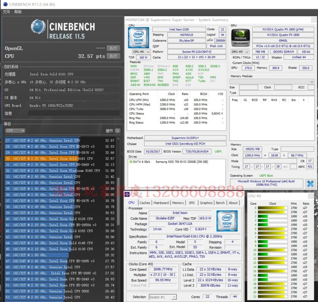Click the Cinebench app icon in title bar

click(x=6, y=4)
